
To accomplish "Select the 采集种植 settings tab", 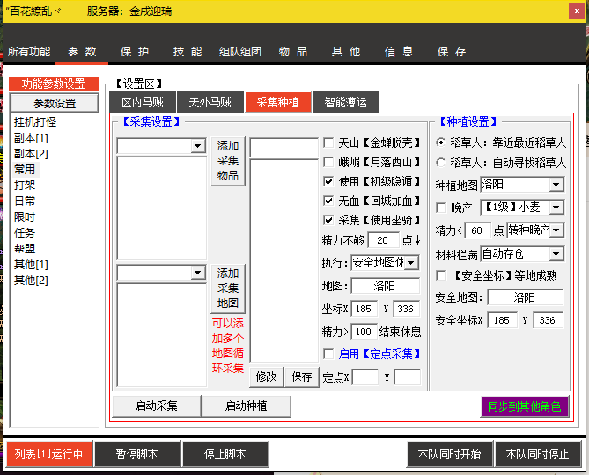I will coord(278,102).
